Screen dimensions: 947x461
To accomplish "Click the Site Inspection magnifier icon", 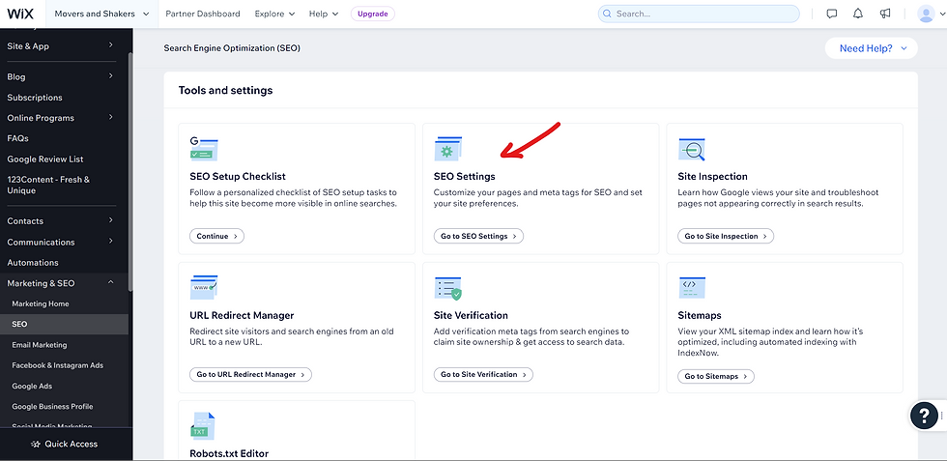I will [692, 149].
